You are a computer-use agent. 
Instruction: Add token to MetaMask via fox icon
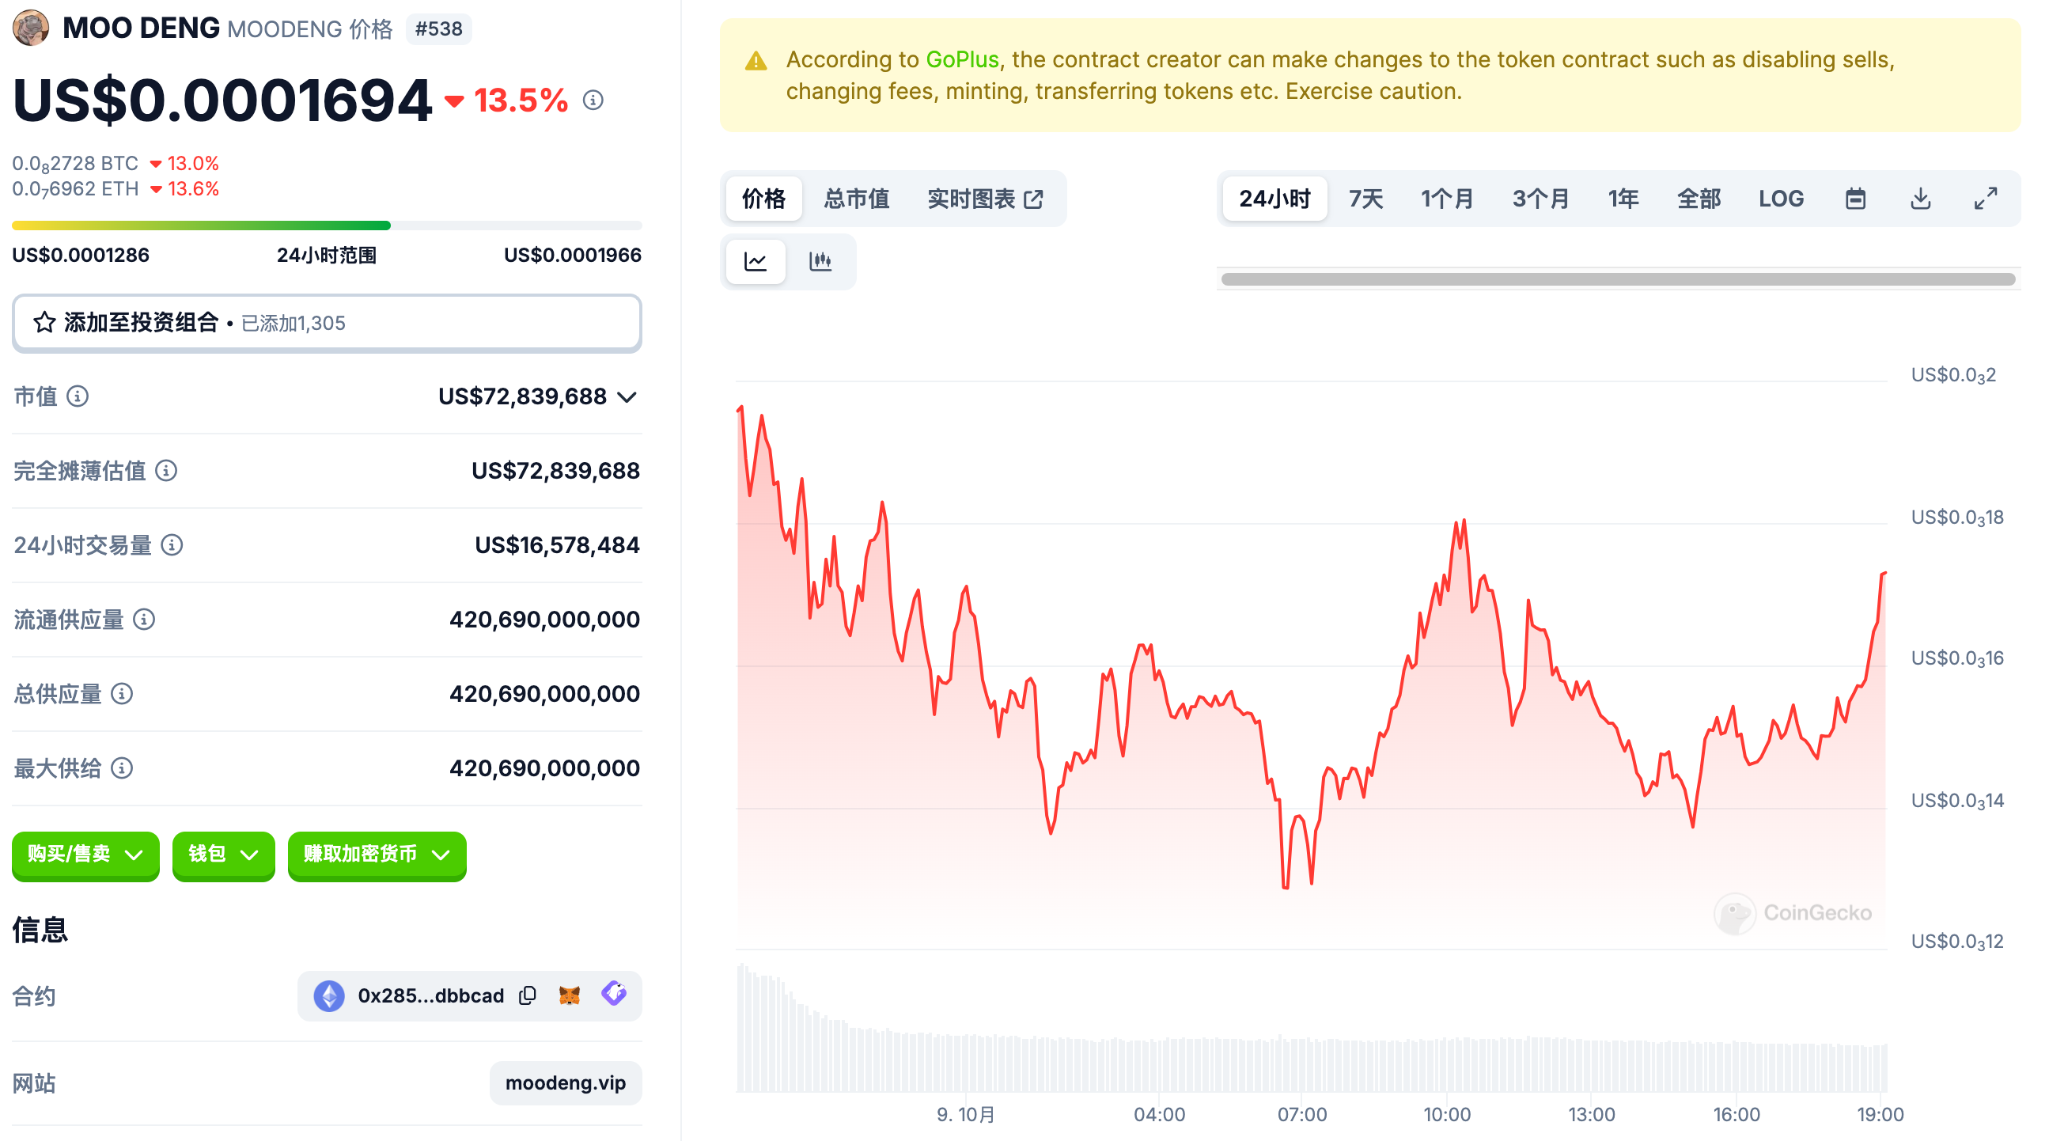click(x=570, y=995)
